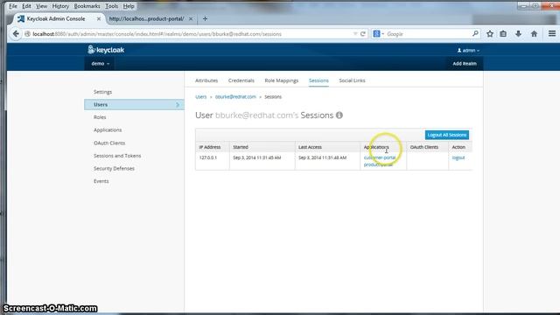Click the reload page icon
The height and width of the screenshot is (315, 560).
tap(363, 34)
